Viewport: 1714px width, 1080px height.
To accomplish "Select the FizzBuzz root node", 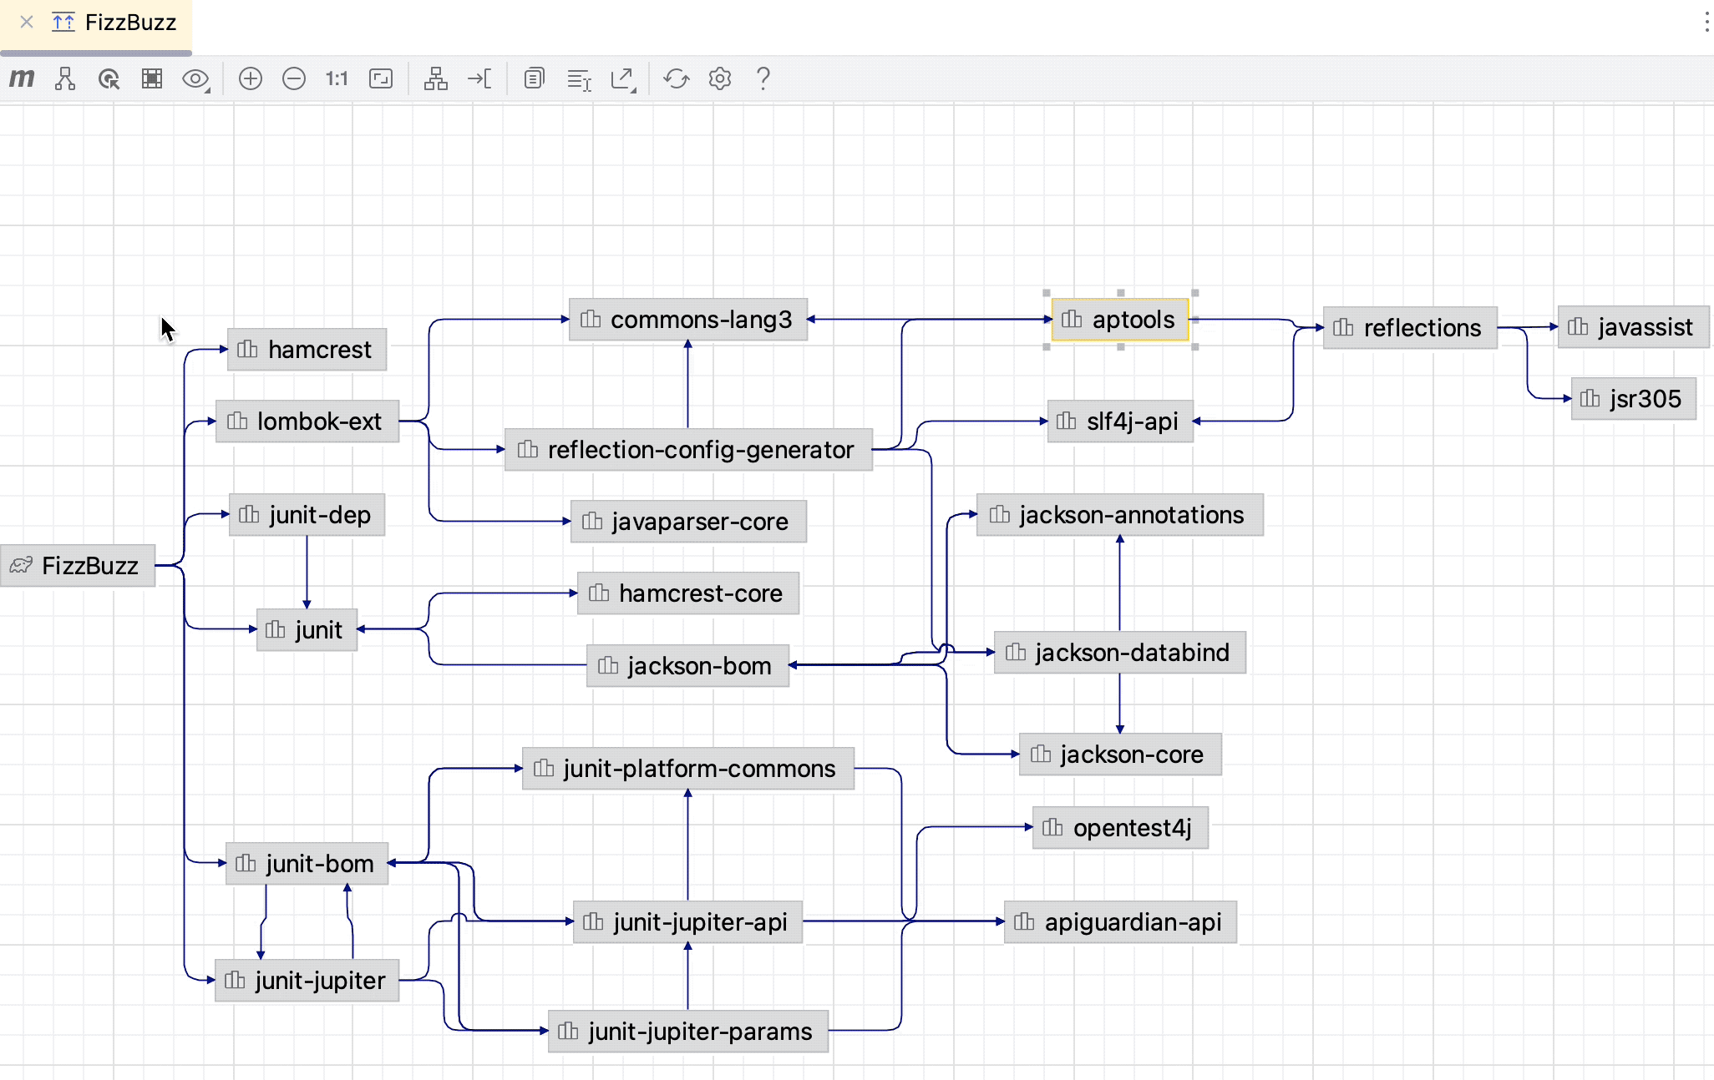I will point(79,566).
